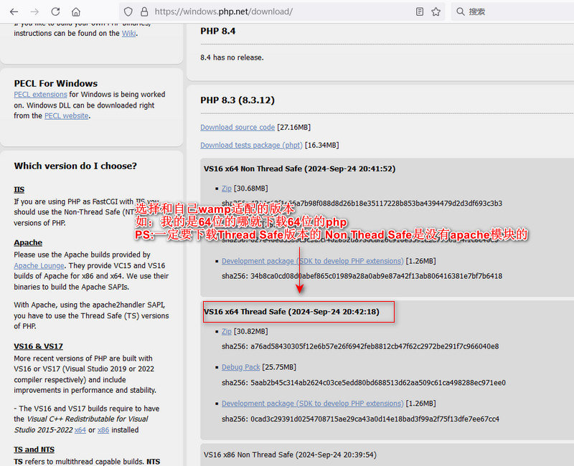Screen dimensions: 574x466
Task: Click Download source code for PHP 8.3
Action: [x=237, y=128]
